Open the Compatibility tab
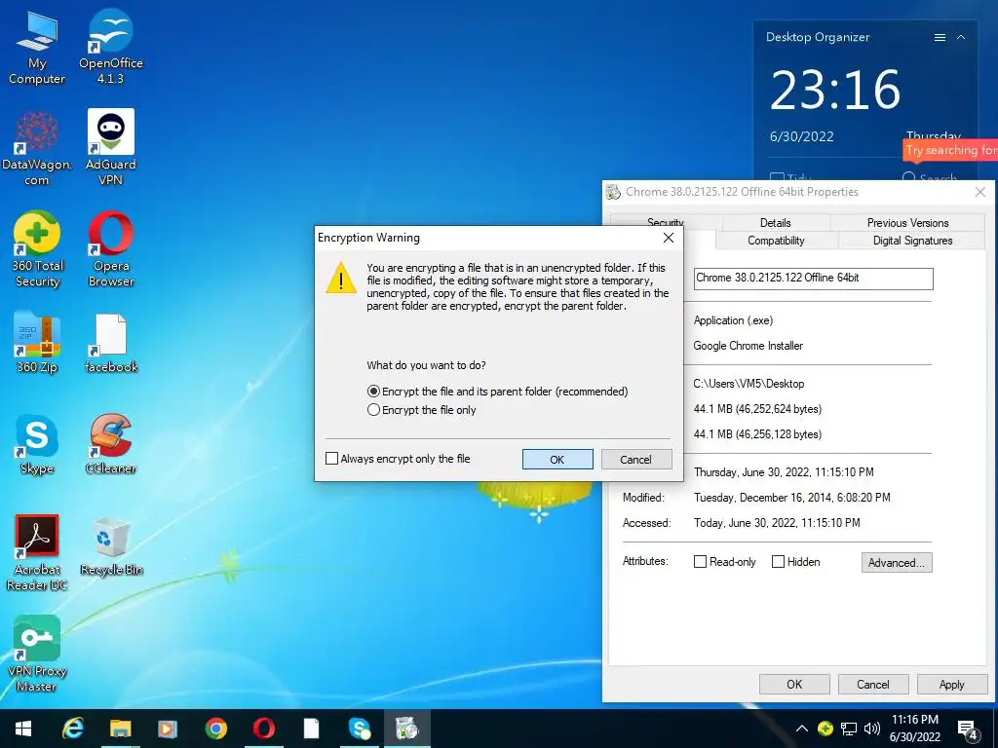The image size is (998, 748). pos(776,241)
